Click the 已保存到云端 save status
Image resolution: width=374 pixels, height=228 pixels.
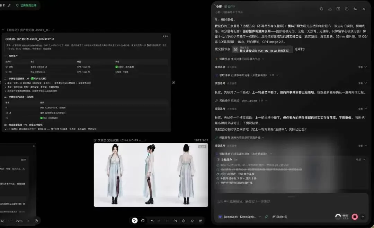point(26,5)
